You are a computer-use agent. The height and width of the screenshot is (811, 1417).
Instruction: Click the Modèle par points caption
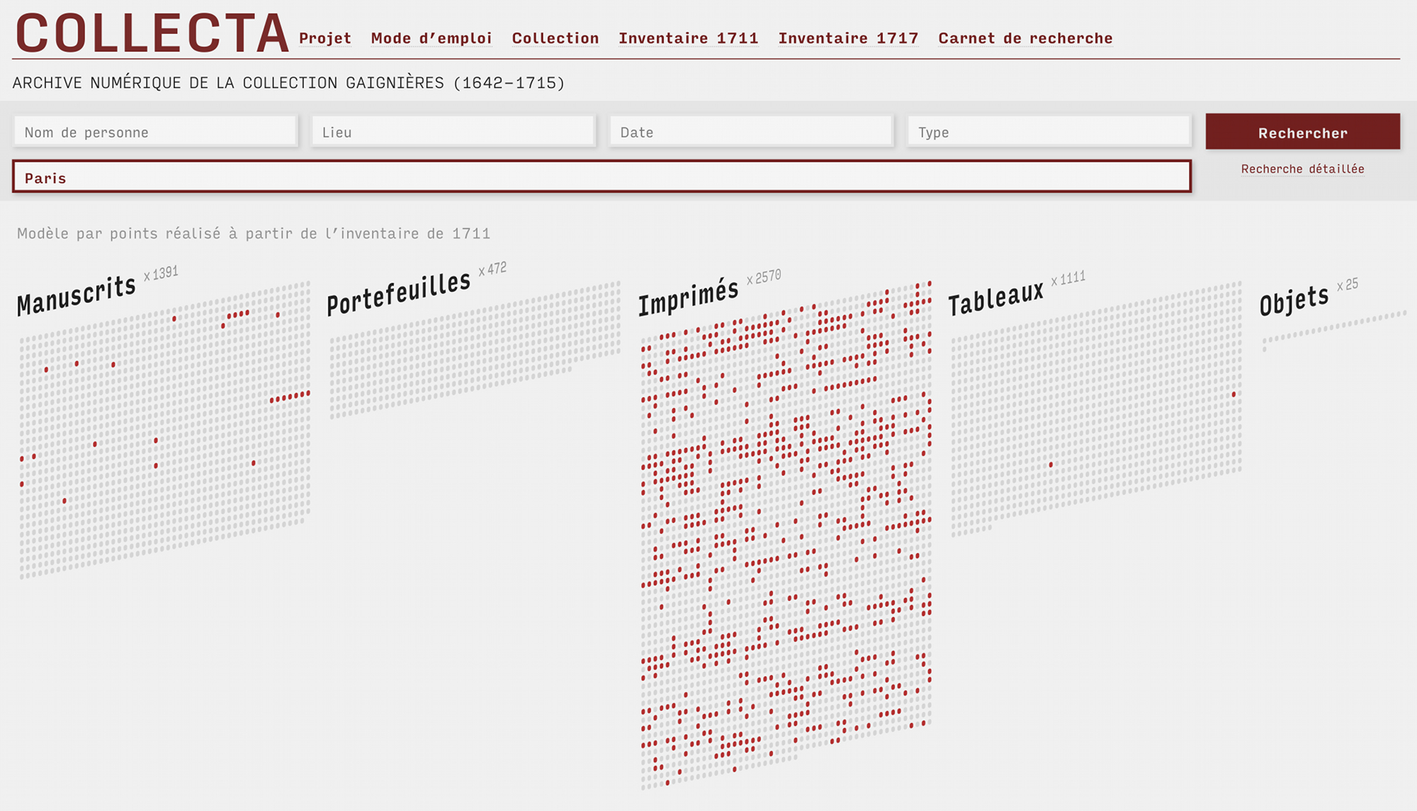pos(254,233)
